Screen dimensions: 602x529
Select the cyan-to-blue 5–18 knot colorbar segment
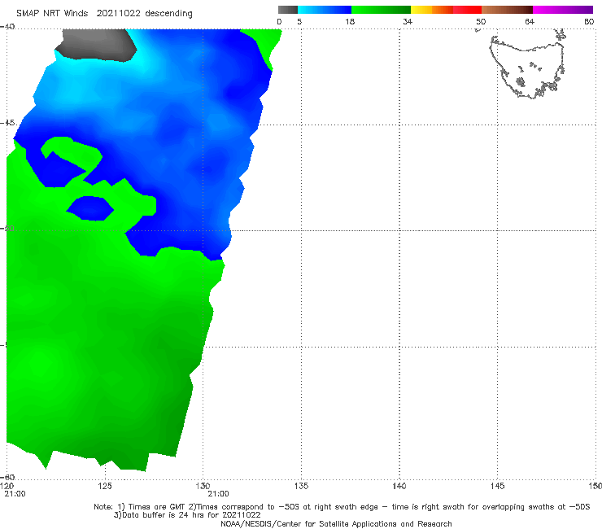(x=325, y=10)
